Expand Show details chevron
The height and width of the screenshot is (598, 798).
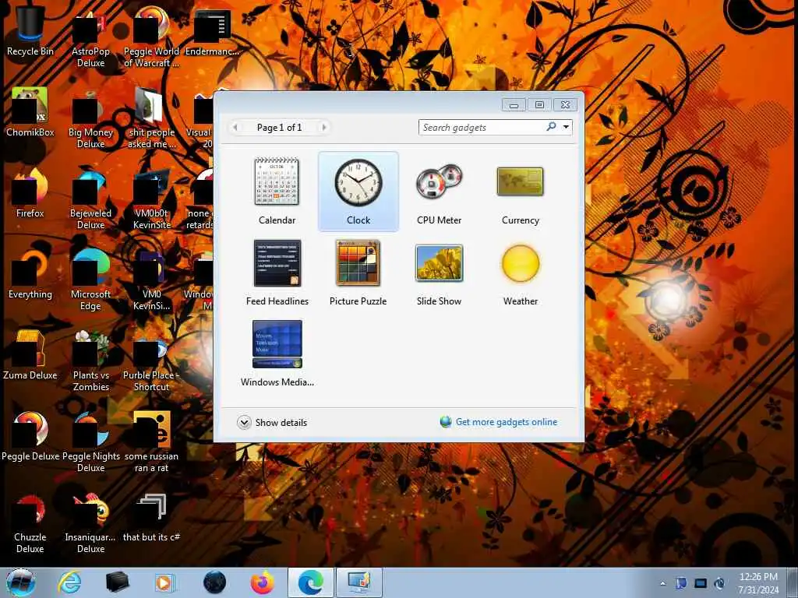(x=244, y=423)
